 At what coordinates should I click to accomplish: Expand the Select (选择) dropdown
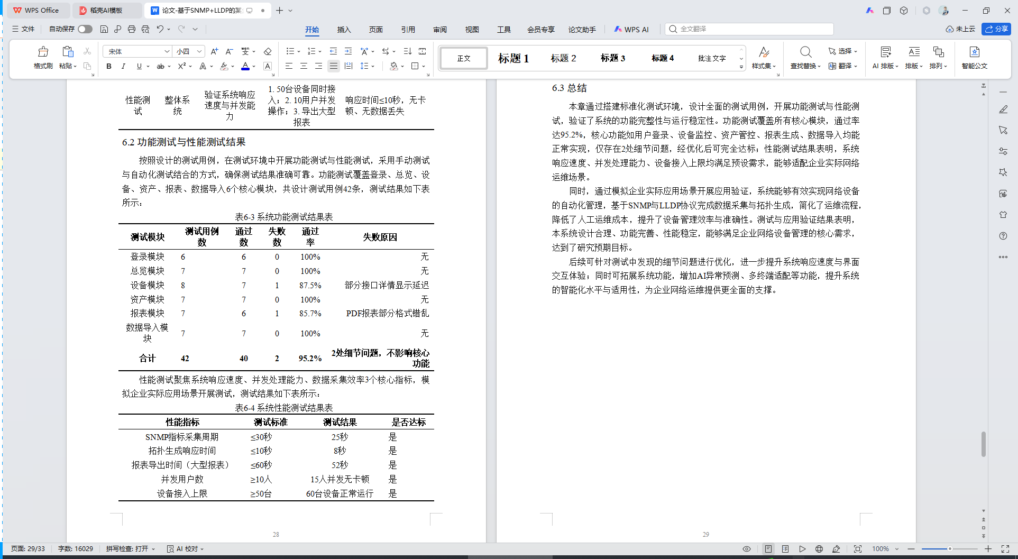click(x=843, y=51)
